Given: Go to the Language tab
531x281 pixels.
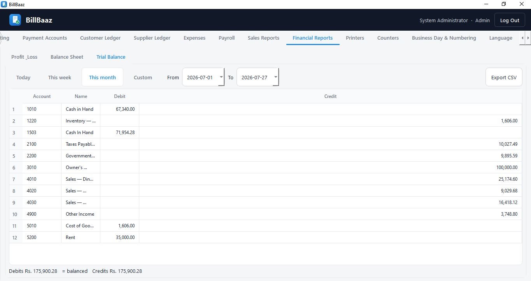Looking at the screenshot, I should [x=501, y=38].
